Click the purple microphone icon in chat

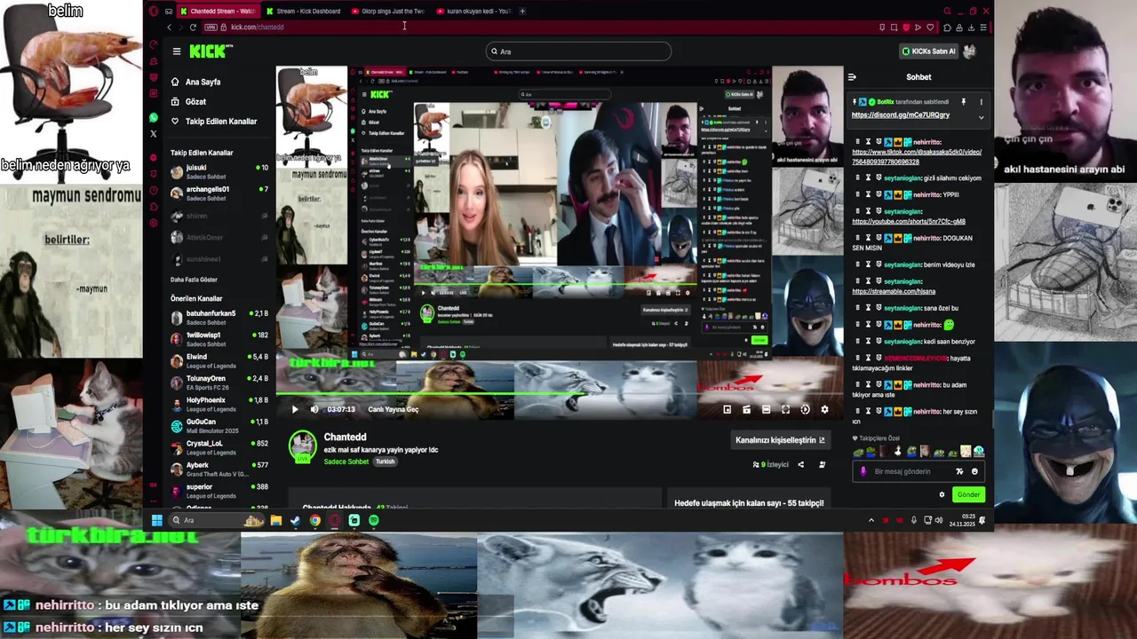[863, 471]
